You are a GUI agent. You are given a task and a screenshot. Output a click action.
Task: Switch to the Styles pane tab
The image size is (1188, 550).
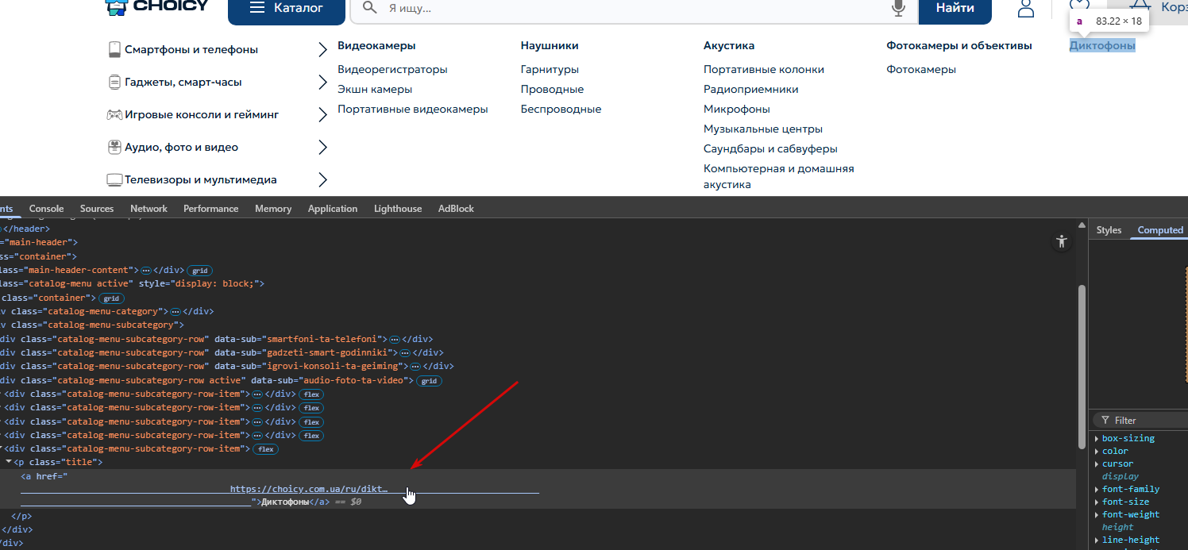(x=1109, y=230)
